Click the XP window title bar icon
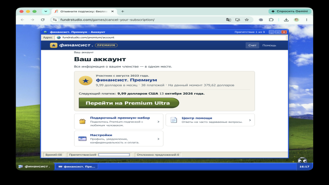Screen dimensions: 329x185 point(46,32)
